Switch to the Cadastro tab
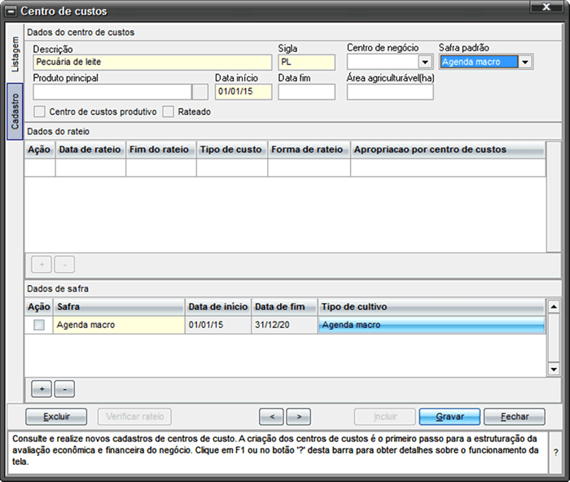The image size is (570, 482). pos(15,112)
